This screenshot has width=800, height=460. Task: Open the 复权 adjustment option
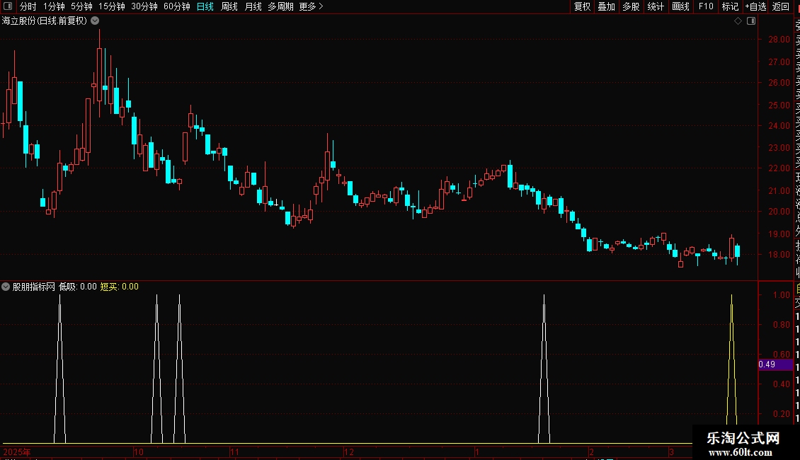[x=582, y=6]
